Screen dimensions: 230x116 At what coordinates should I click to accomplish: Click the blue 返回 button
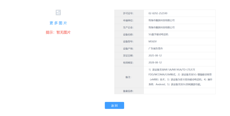(115, 105)
